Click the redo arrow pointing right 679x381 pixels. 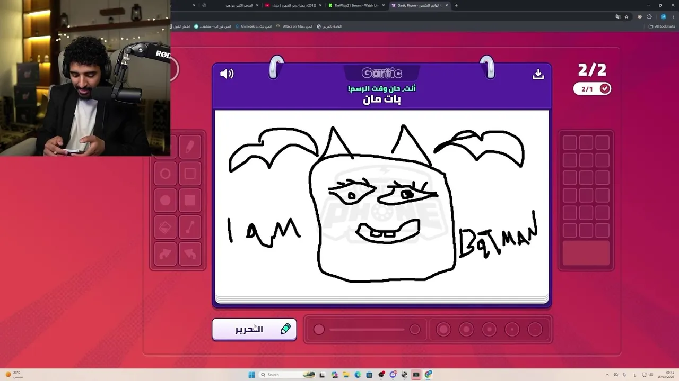(166, 255)
